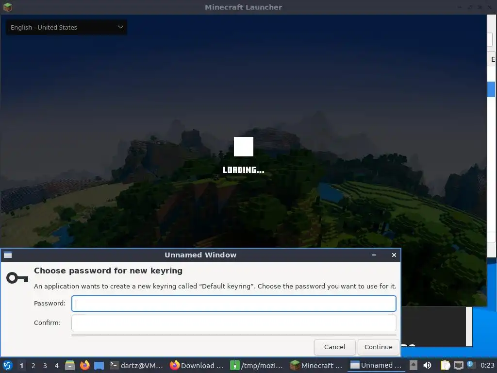
Task: Open the volume control tray icon
Action: click(x=427, y=365)
